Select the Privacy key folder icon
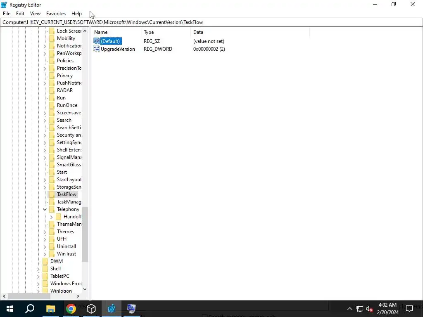Screen dimensions: 423x317 click(x=52, y=76)
